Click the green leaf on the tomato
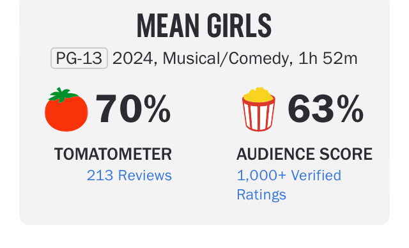The image size is (409, 248). tap(63, 95)
